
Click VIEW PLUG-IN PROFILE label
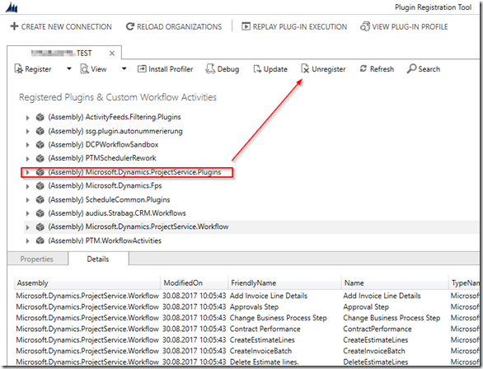pyautogui.click(x=410, y=27)
